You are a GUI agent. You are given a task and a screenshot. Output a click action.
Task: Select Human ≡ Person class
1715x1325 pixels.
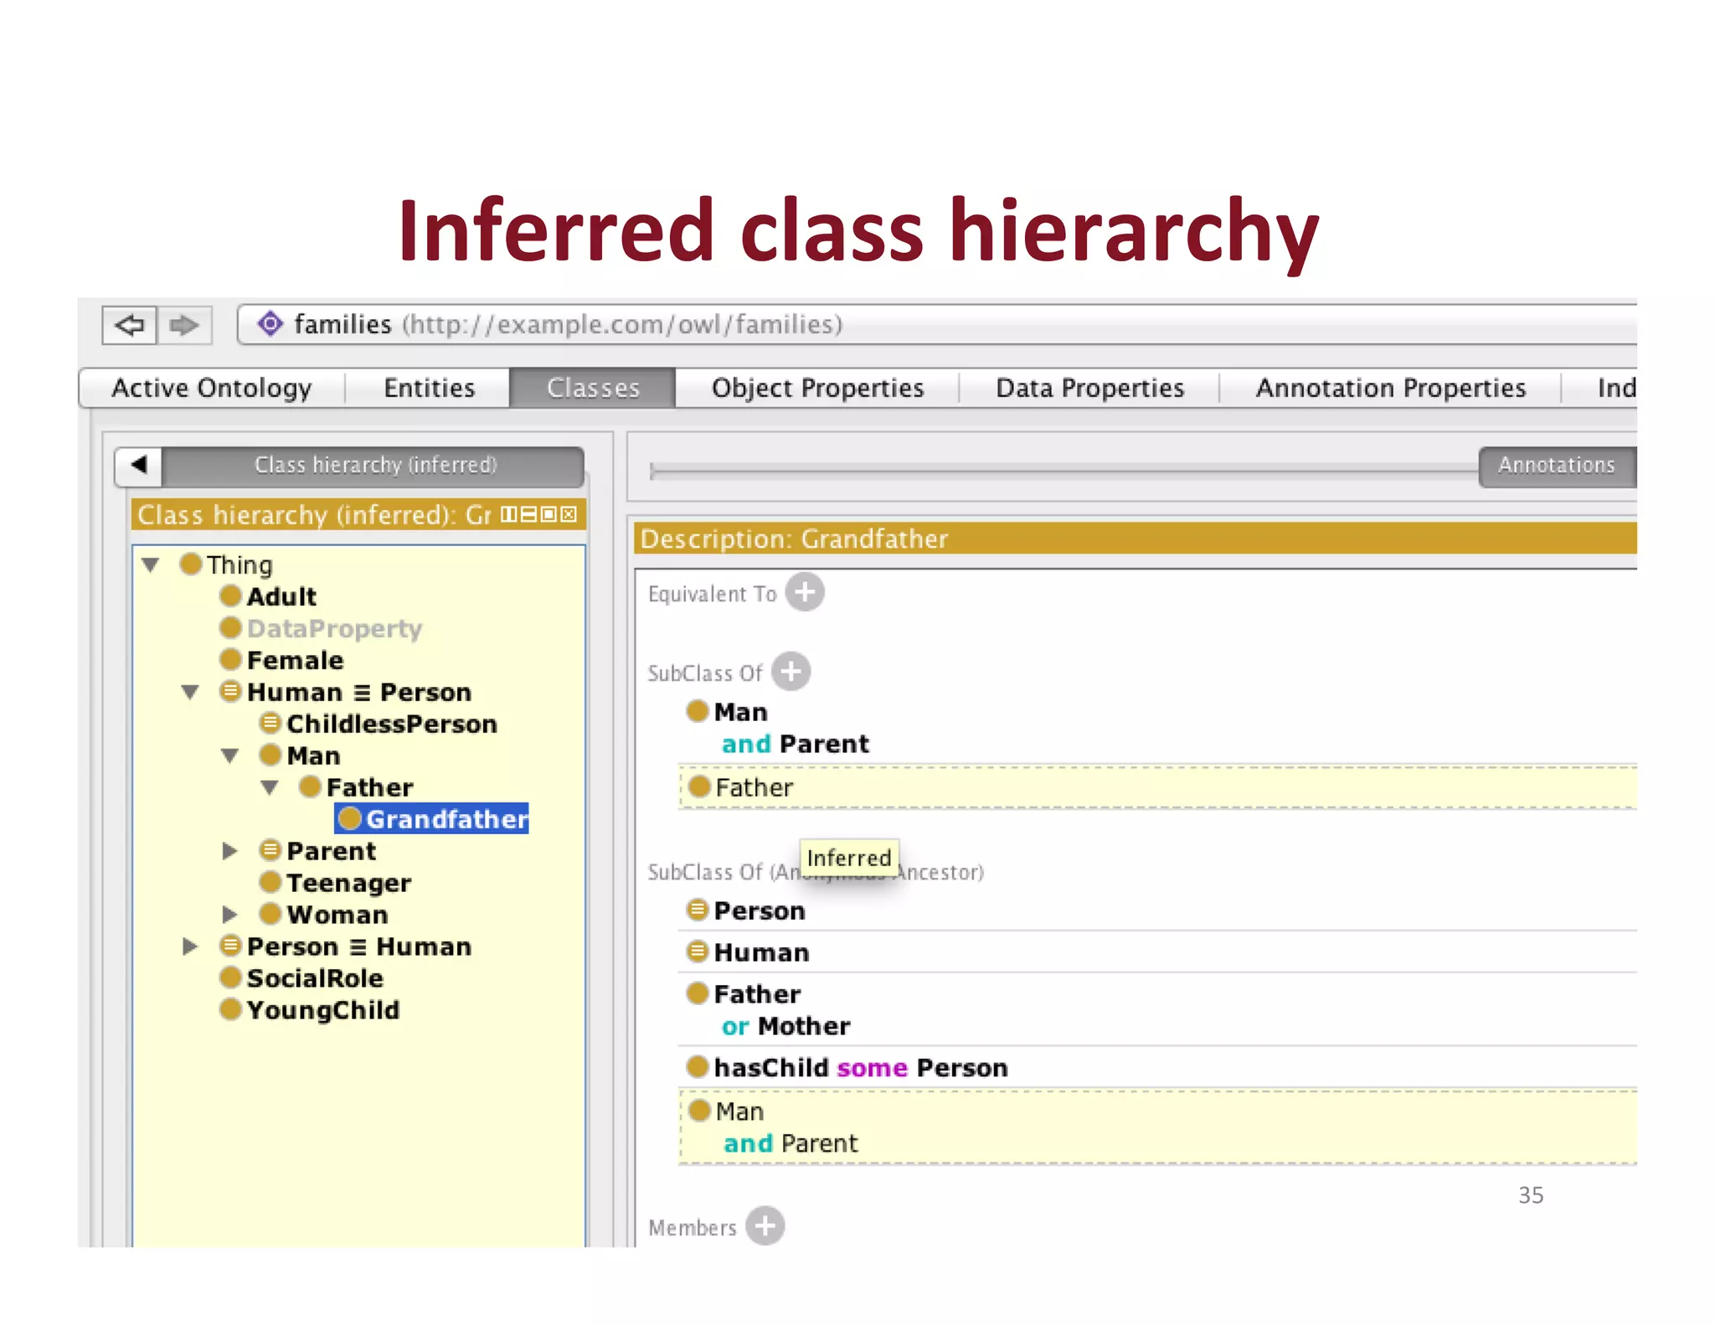coord(359,692)
